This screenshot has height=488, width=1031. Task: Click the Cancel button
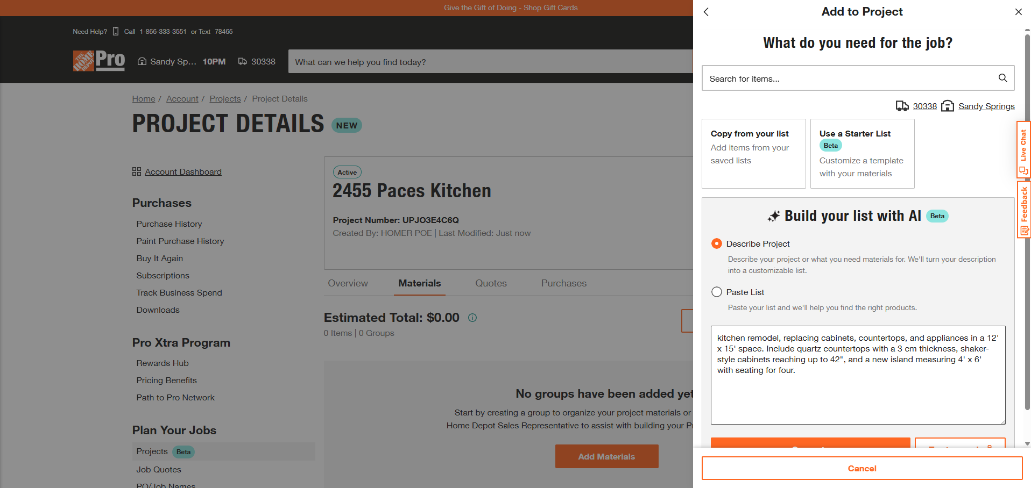861,468
